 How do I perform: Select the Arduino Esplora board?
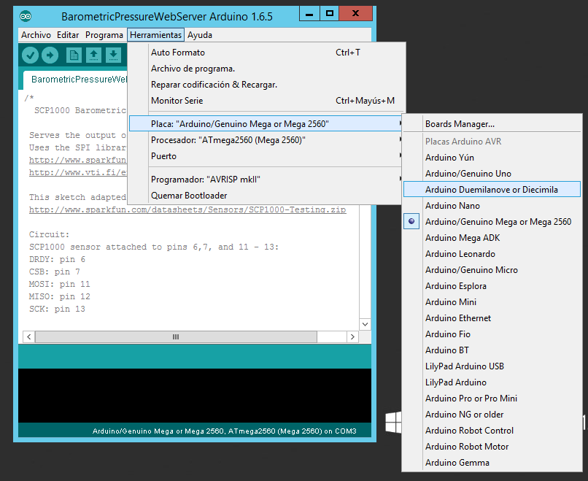[x=492, y=286]
